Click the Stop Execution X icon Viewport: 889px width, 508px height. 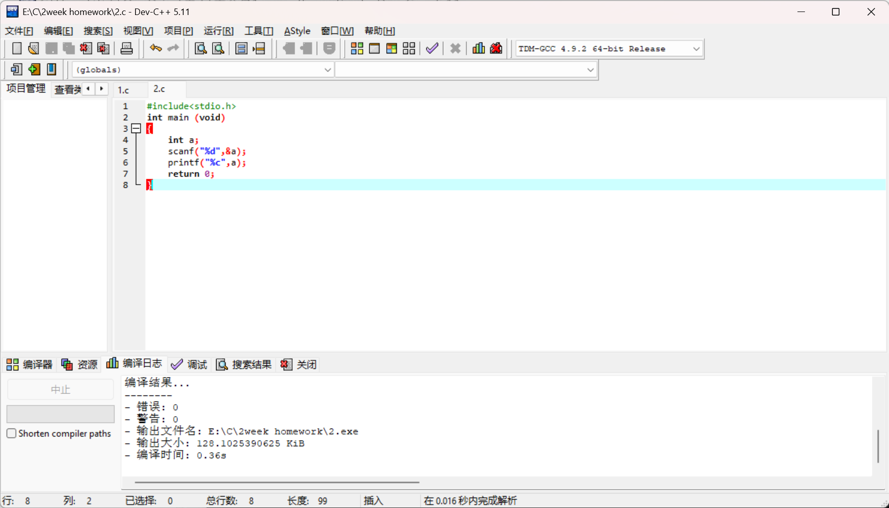point(455,49)
